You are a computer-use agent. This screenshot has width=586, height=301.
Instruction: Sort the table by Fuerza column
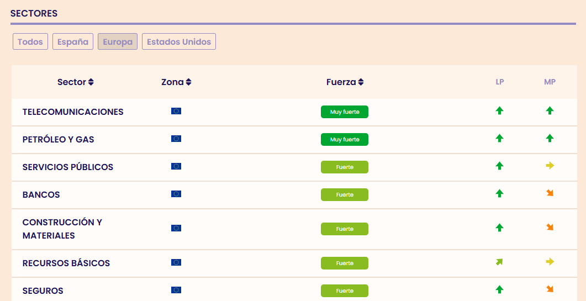pyautogui.click(x=345, y=82)
